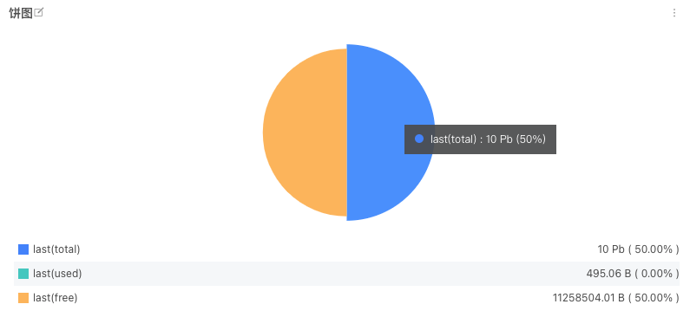Click the edit icon beside 饼图 title
Screen dimensions: 690x330
39,13
